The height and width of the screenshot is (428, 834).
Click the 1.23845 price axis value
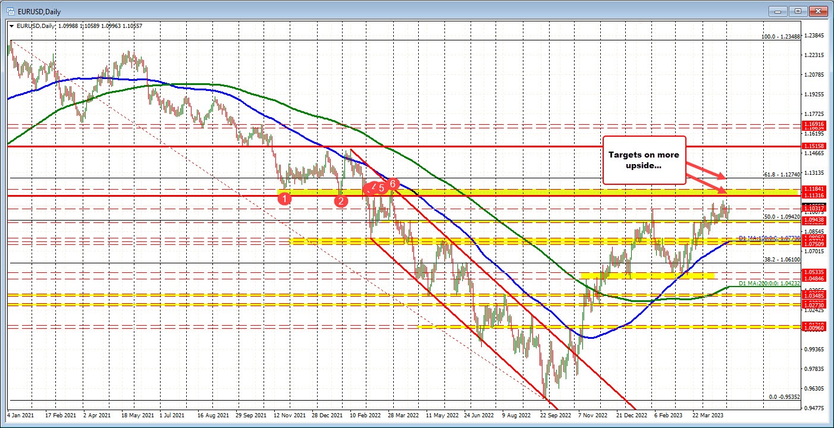tap(813, 36)
